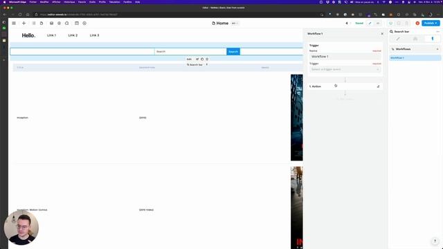The image size is (443, 249).
Task: Select the mobile breakpoint icon
Action: pyautogui.click(x=406, y=23)
